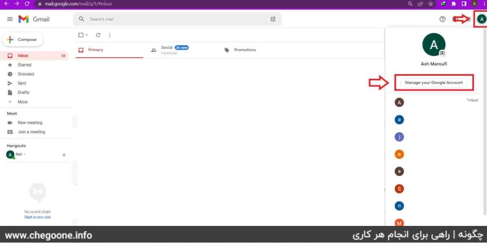Image resolution: width=487 pixels, height=243 pixels.
Task: Click the share page icon in address bar
Action: point(420,4)
